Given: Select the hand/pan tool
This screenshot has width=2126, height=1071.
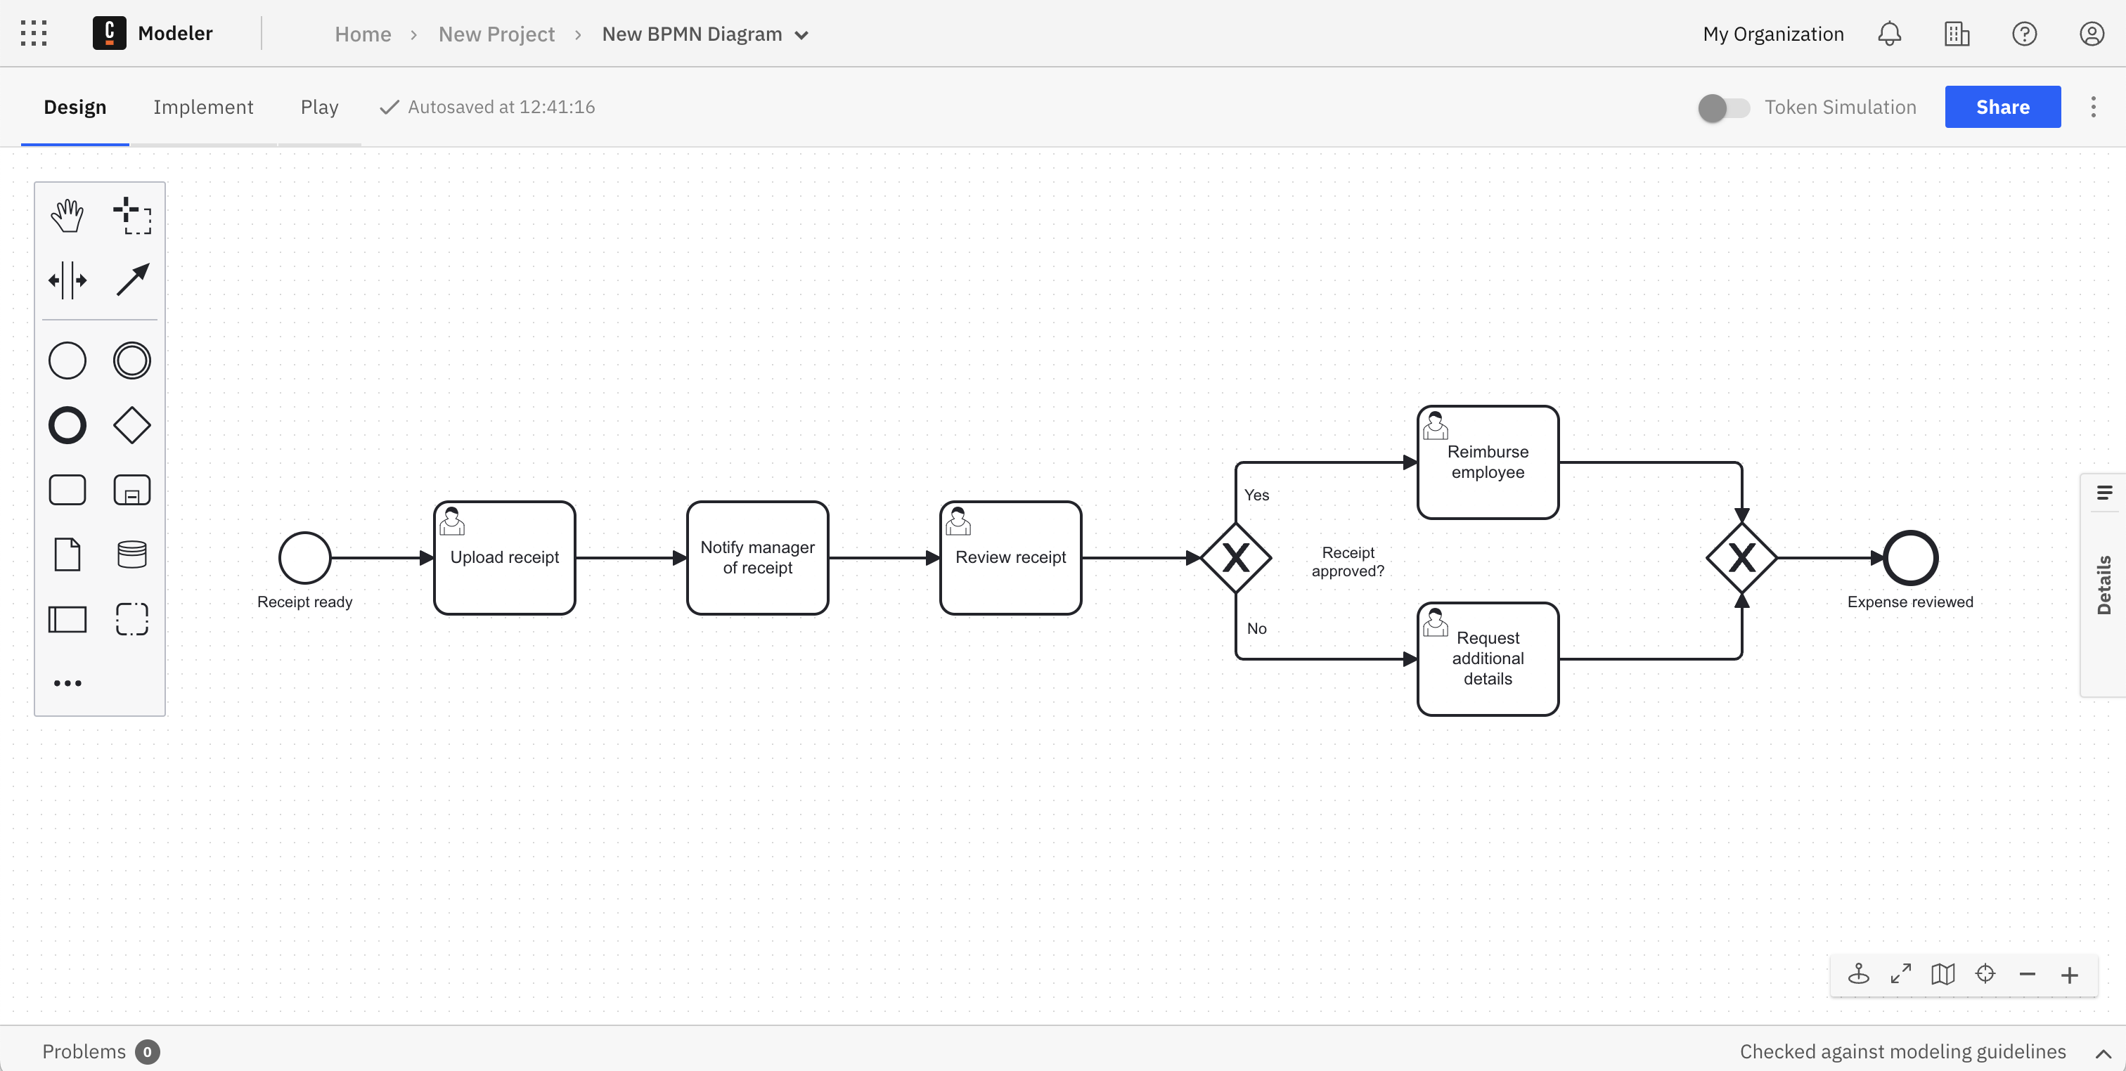Looking at the screenshot, I should pyautogui.click(x=67, y=214).
